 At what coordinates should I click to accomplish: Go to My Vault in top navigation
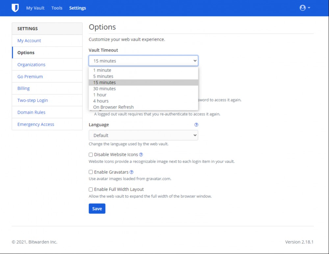35,8
